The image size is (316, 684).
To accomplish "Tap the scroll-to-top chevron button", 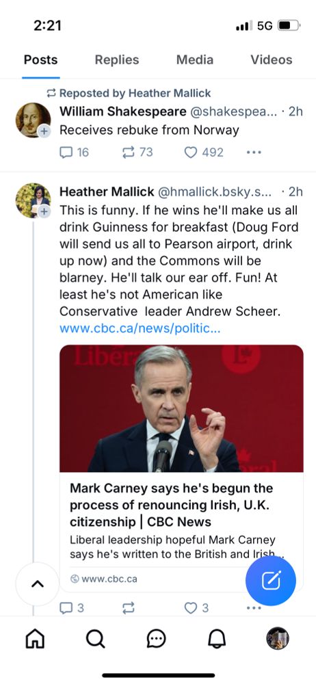I will 38,583.
